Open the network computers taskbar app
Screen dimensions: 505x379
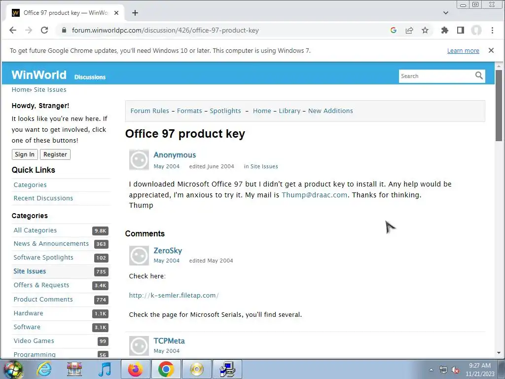tap(227, 369)
